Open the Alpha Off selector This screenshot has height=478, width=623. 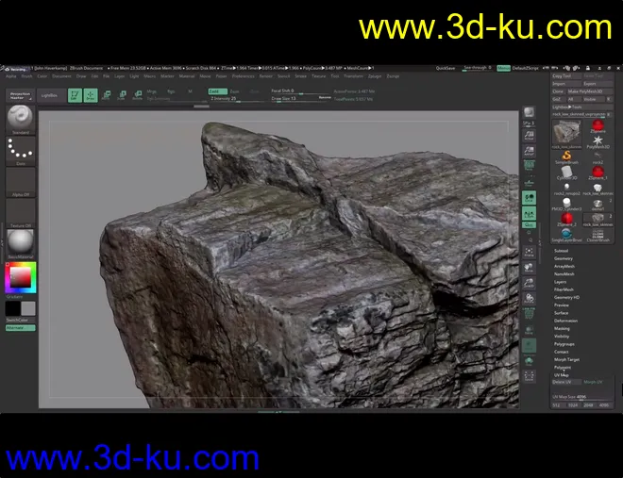click(20, 180)
